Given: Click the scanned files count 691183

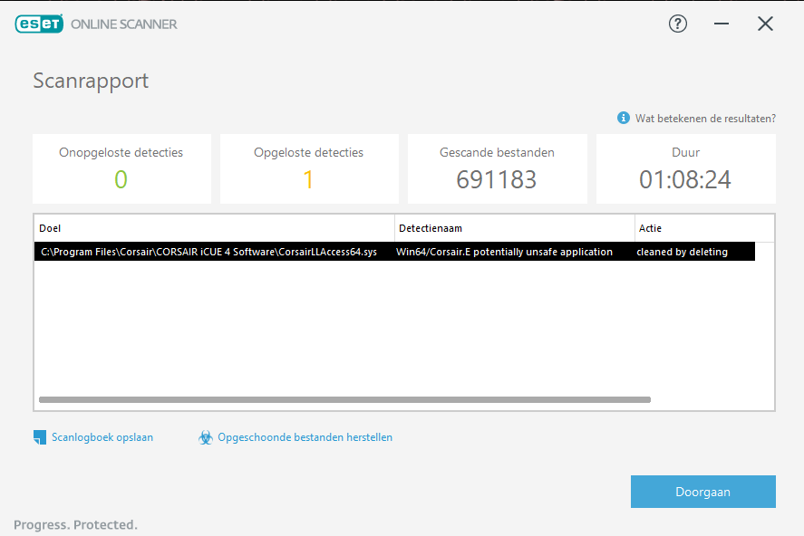Looking at the screenshot, I should [497, 179].
